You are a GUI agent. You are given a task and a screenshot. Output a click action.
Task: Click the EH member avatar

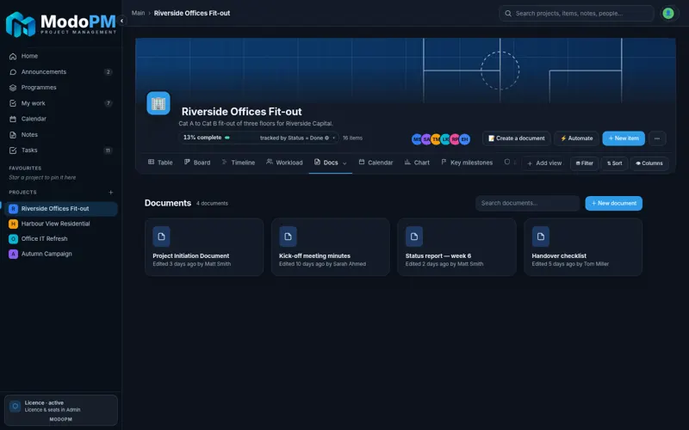pos(464,139)
